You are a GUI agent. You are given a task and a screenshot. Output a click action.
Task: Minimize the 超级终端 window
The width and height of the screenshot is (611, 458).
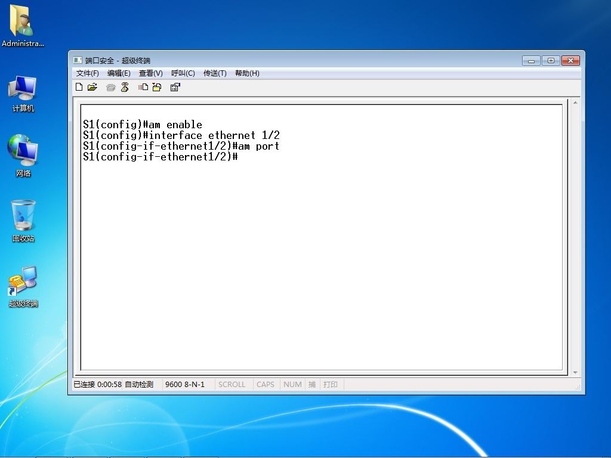click(x=531, y=60)
